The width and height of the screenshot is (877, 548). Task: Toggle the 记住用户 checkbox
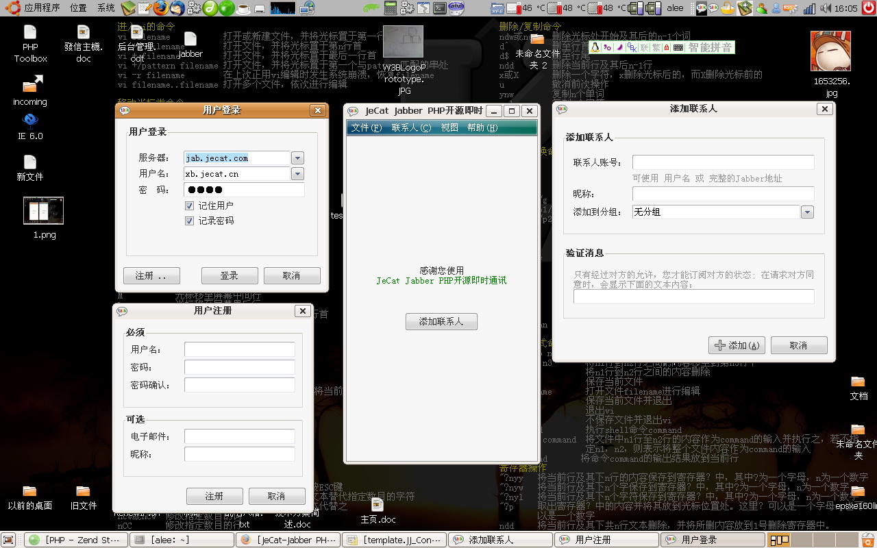pyautogui.click(x=190, y=206)
